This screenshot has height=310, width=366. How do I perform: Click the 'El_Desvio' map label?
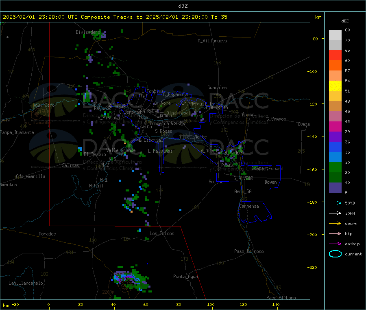95,154
